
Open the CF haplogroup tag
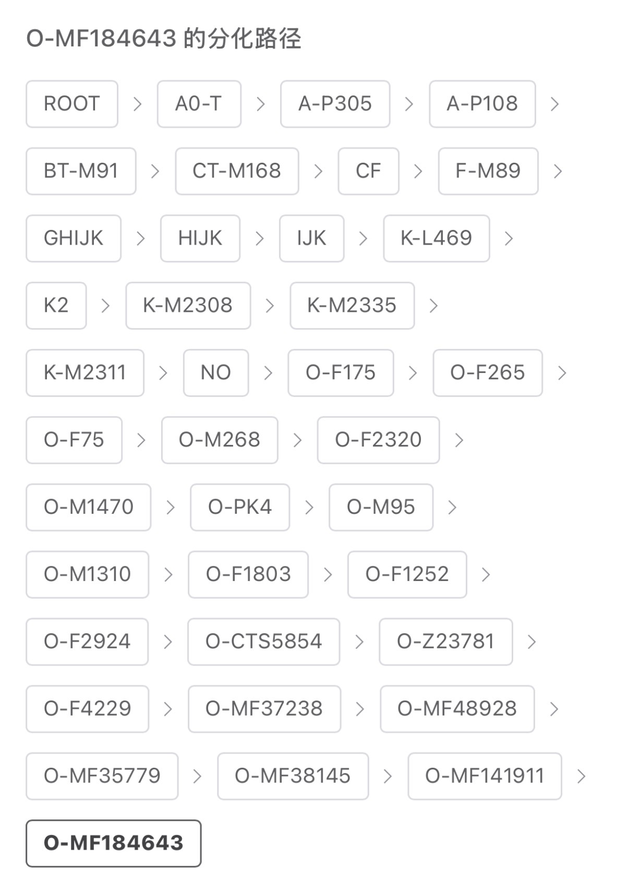point(368,171)
